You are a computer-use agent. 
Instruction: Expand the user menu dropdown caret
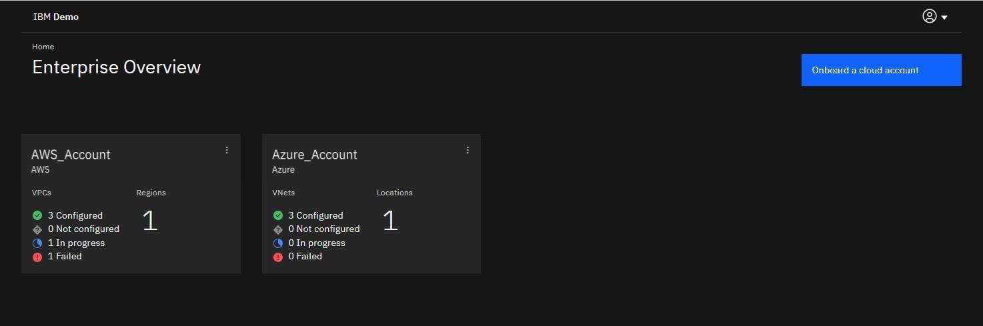(944, 18)
